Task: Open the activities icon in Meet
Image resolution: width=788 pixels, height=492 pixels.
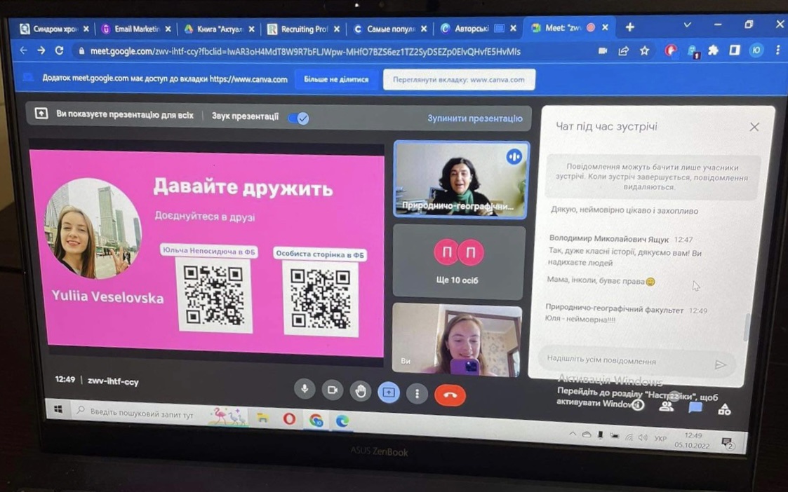Action: pyautogui.click(x=724, y=409)
